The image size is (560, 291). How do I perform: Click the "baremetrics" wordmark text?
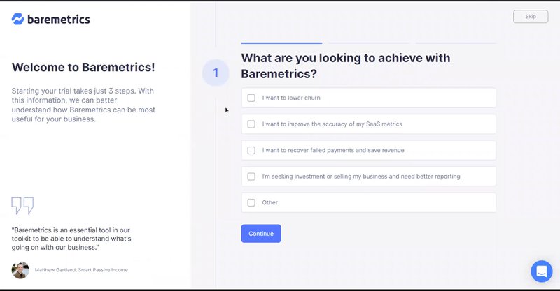[x=59, y=20]
